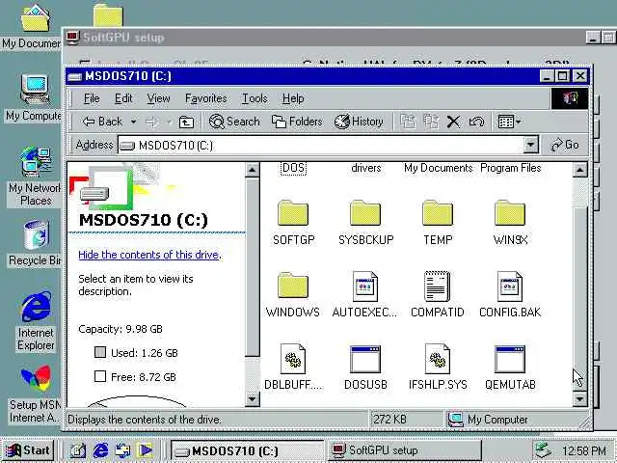Launch Internet Explorer from quick launch
The image size is (617, 463).
pos(100,450)
